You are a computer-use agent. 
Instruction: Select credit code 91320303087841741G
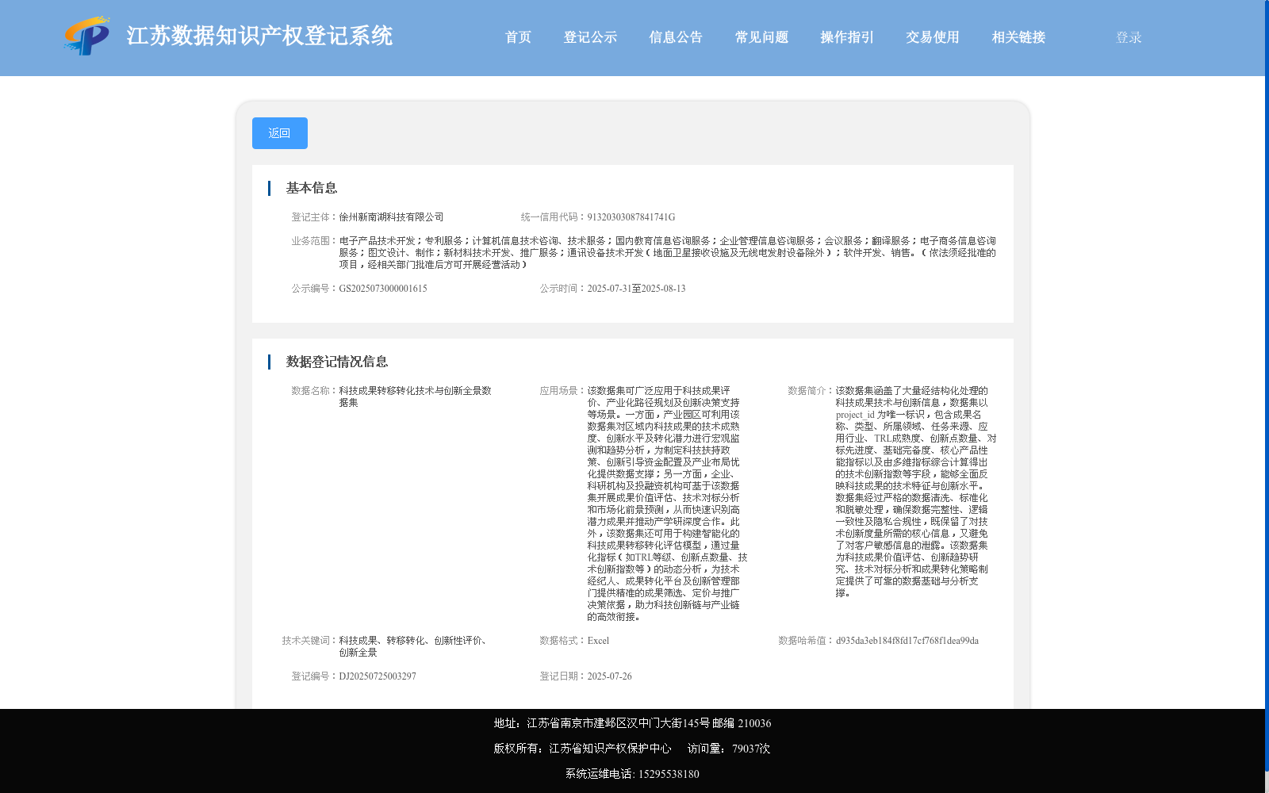[x=631, y=217]
